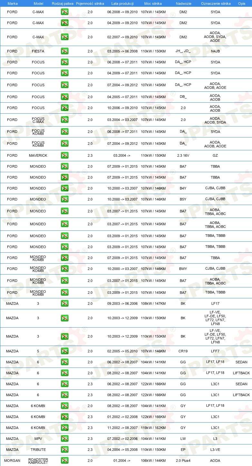Screen dimensions: 252x466
Task: Select the fuel icon in Mazda MPV row
Action: click(x=64, y=439)
